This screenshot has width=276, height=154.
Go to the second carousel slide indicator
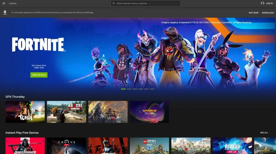pos(129,89)
